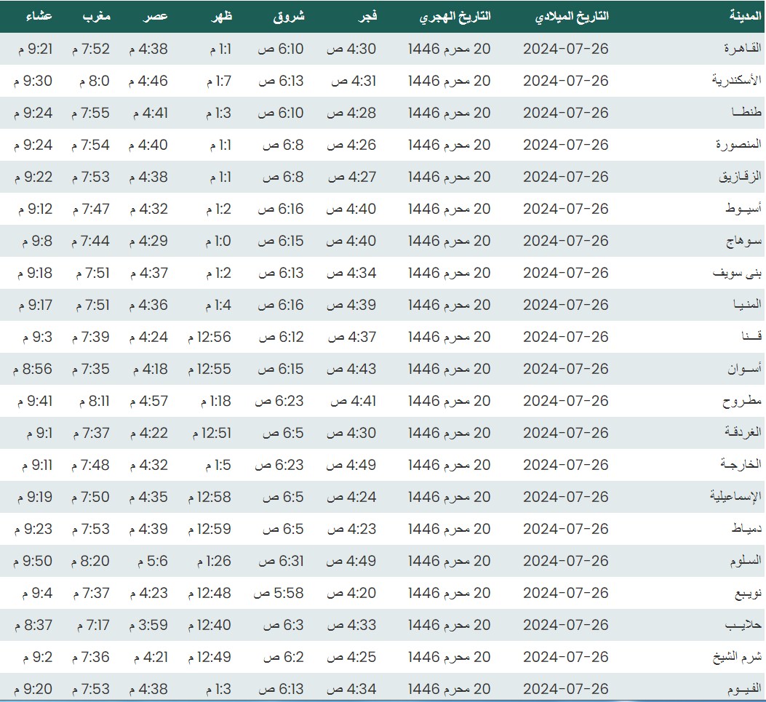Click the الأسكندرية city name

point(736,81)
